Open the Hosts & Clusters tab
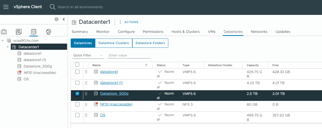Image resolution: width=322 pixels, height=128 pixels. 186,32
